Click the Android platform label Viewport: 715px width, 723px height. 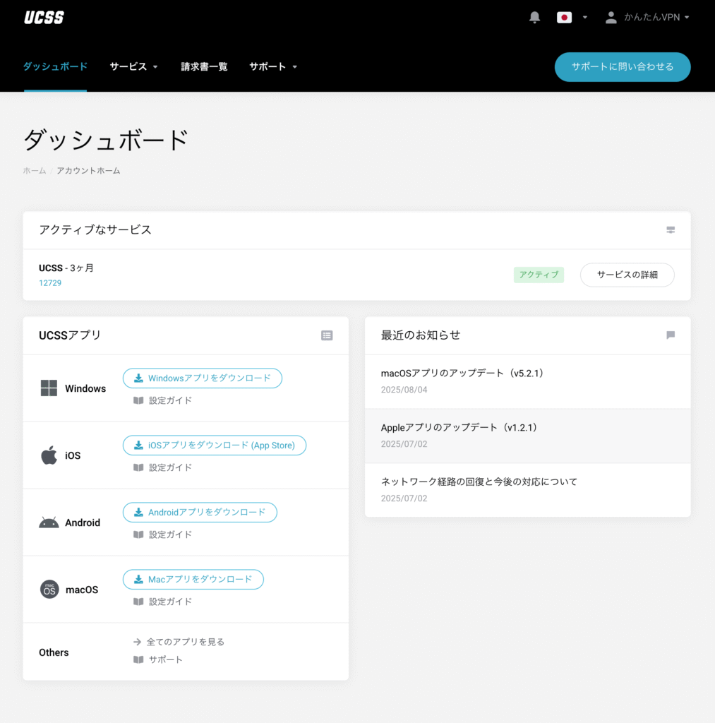[83, 523]
